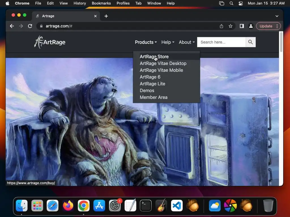The width and height of the screenshot is (290, 217).
Task: Open macOS Spotlight search icon
Action: (231, 3)
